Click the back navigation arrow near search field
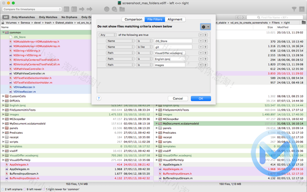Image resolution: width=307 pixels, height=192 pixels. pyautogui.click(x=238, y=17)
